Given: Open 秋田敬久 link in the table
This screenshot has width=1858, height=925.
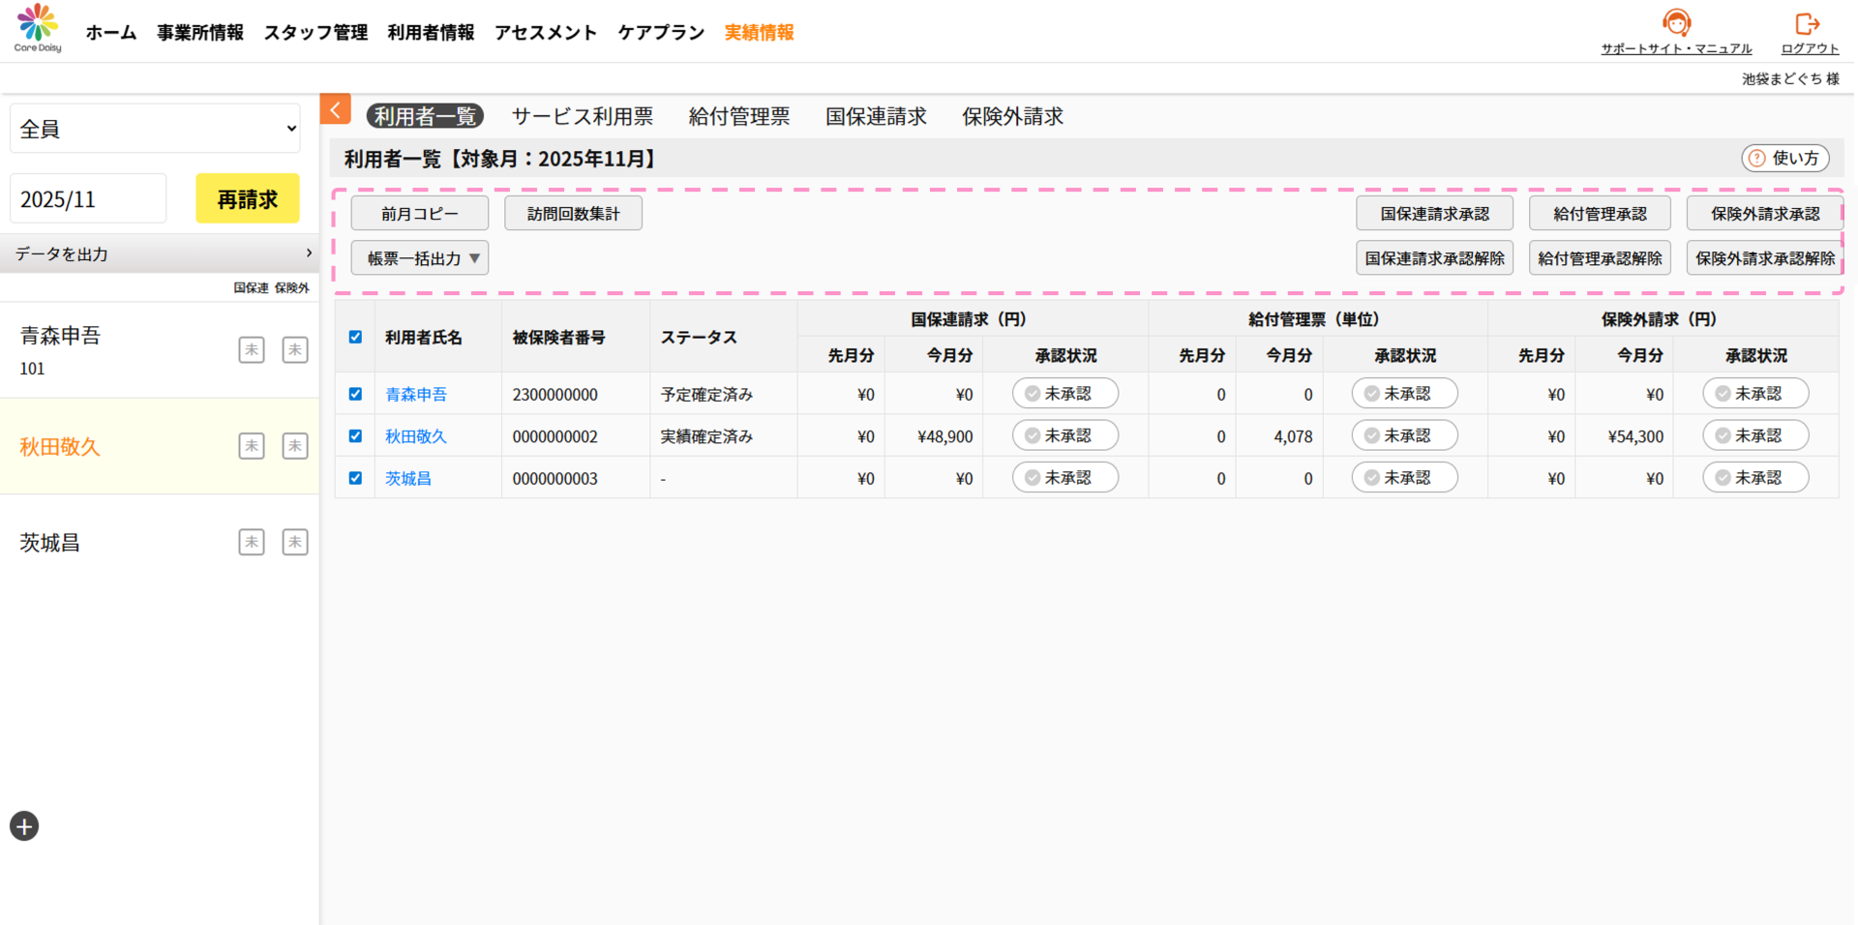Looking at the screenshot, I should pyautogui.click(x=416, y=436).
